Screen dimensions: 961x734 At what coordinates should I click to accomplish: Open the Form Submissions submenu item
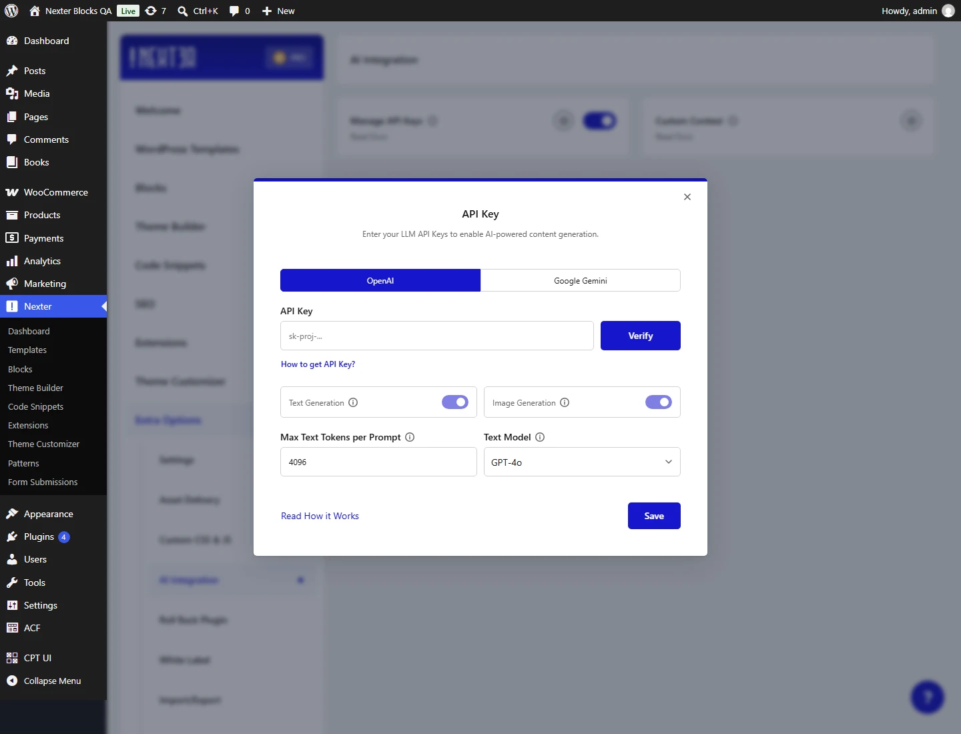[x=43, y=482]
